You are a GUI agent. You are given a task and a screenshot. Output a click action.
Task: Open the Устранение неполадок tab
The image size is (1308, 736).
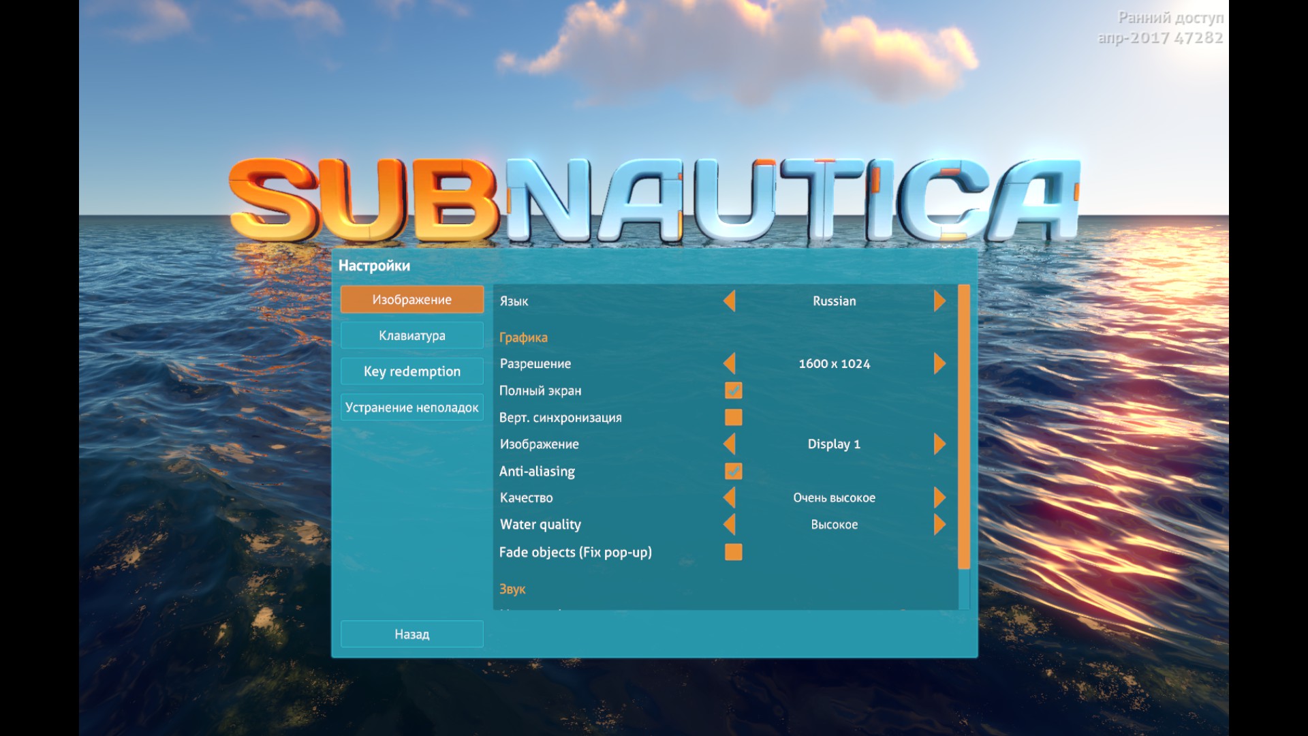[411, 408]
